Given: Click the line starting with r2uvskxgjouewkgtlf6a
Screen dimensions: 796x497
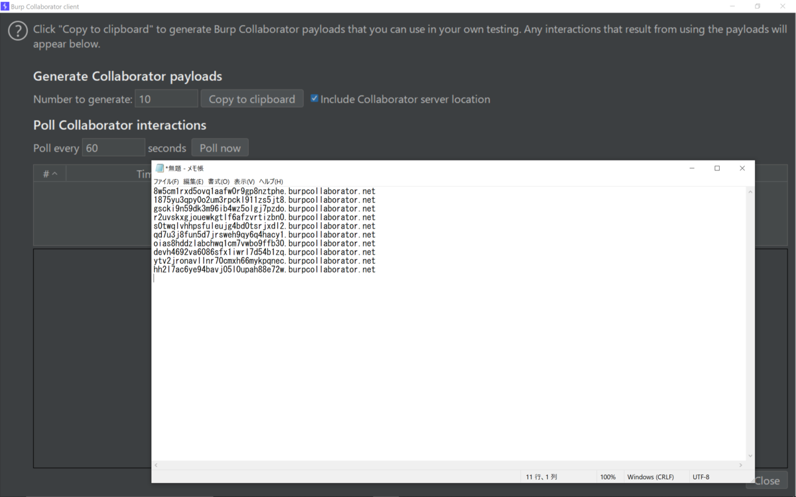Looking at the screenshot, I should coord(264,217).
